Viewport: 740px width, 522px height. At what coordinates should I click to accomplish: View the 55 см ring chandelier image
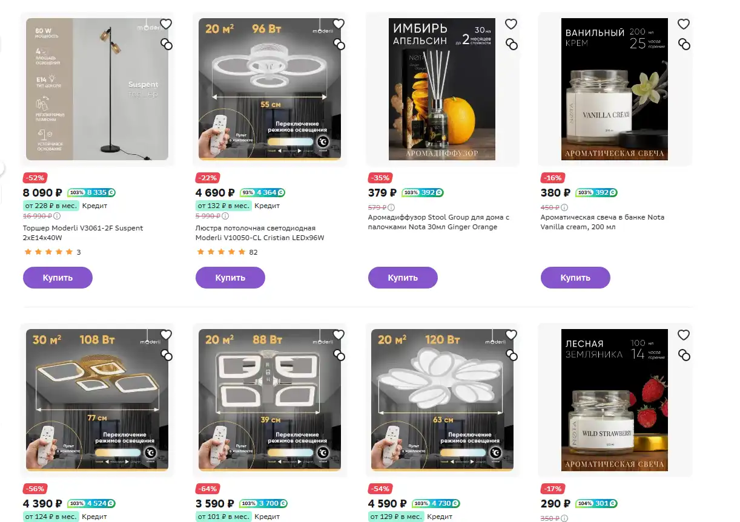(x=269, y=89)
